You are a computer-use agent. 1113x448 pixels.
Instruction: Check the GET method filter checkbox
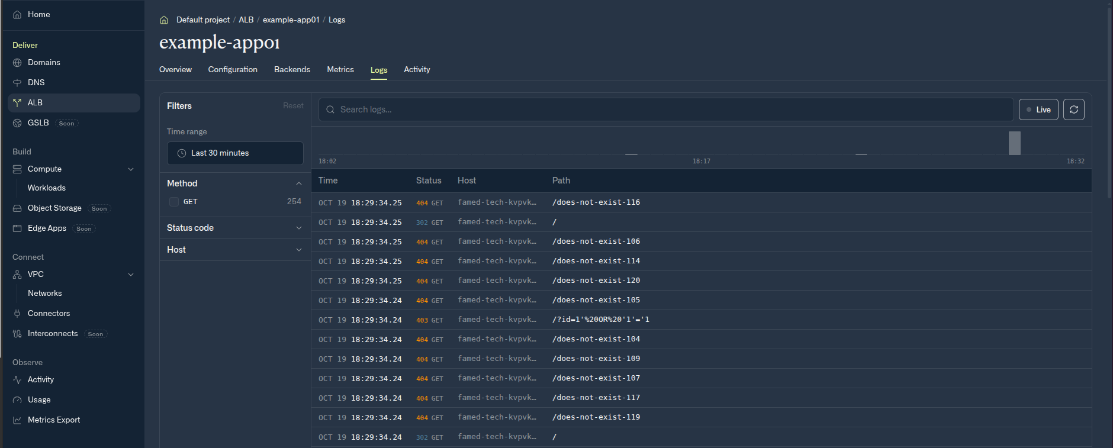[x=174, y=202]
